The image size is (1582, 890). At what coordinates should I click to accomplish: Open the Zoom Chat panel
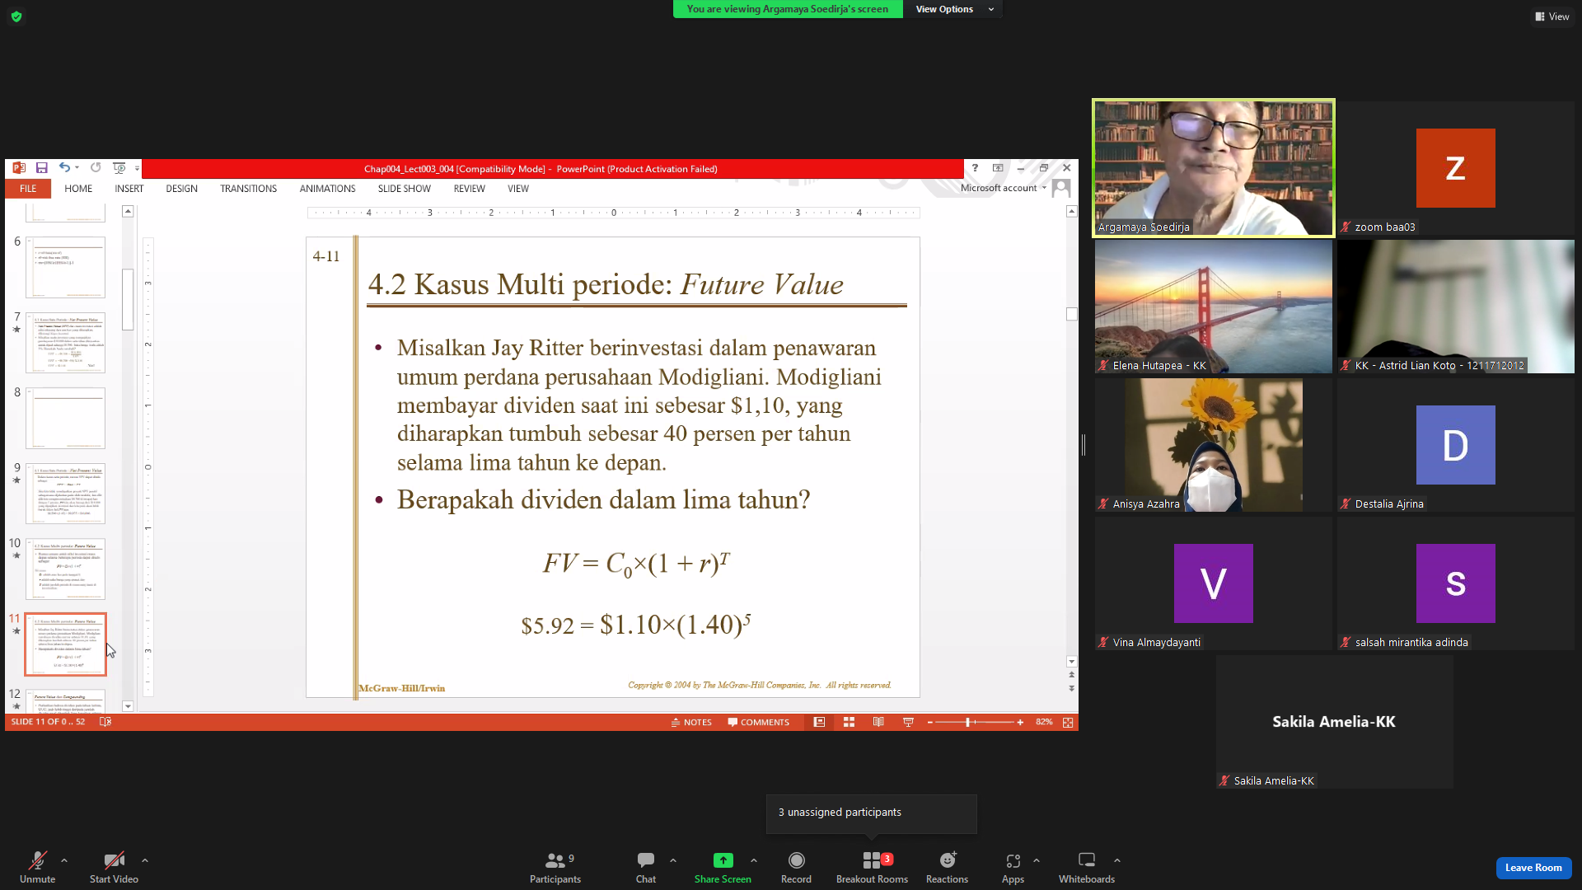646,868
